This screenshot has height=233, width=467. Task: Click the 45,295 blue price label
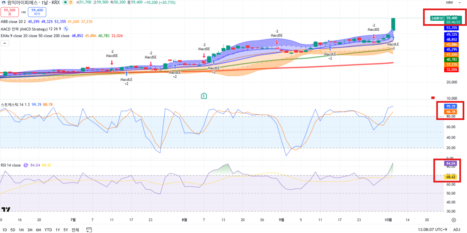(452, 49)
